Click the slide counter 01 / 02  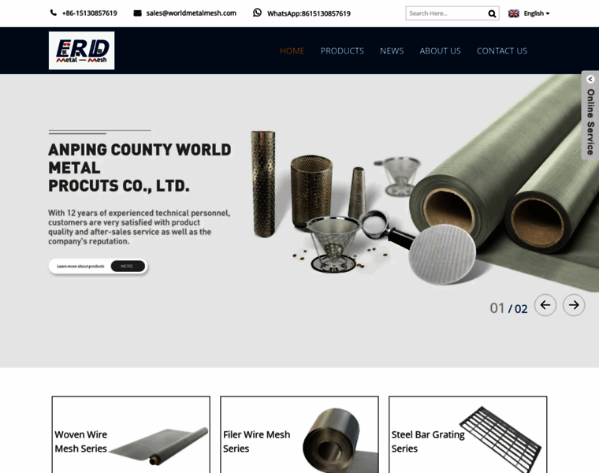pyautogui.click(x=508, y=308)
